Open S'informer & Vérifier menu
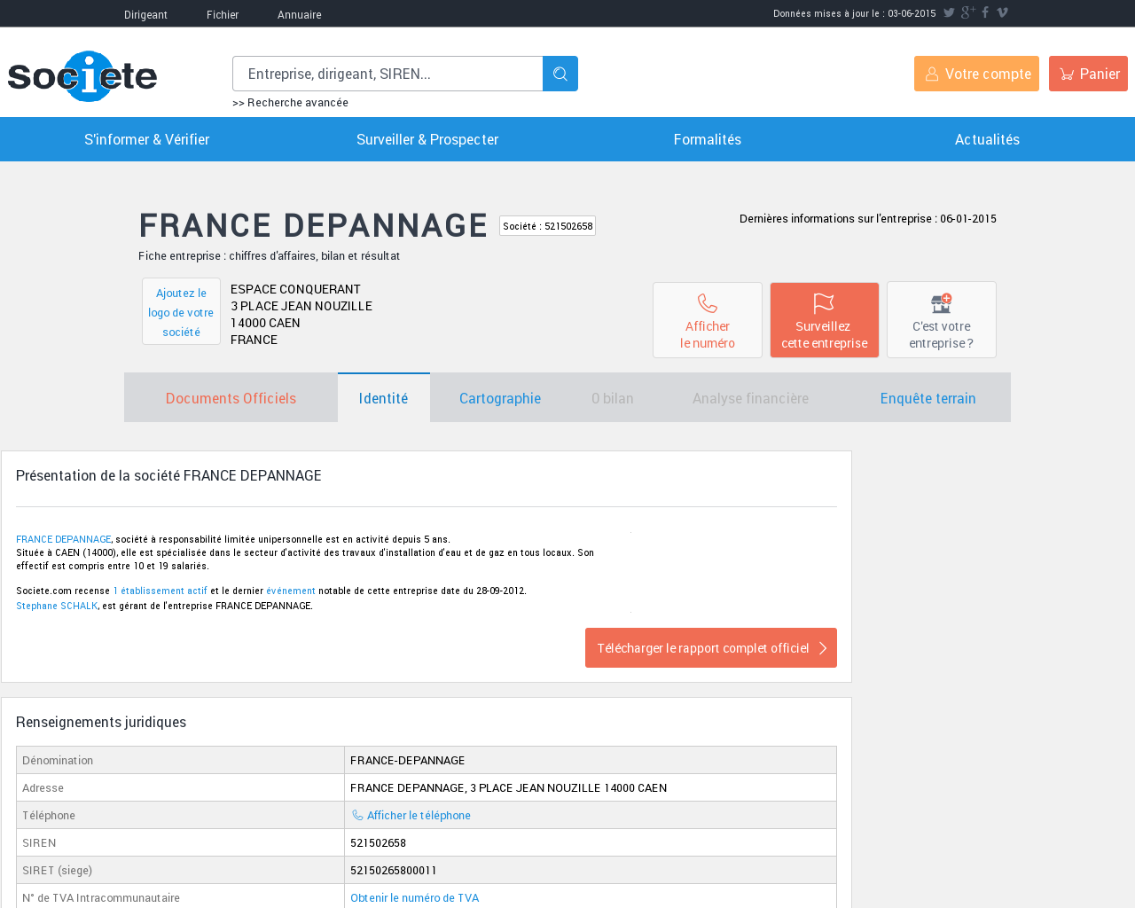Viewport: 1135px width, 908px height. 147,139
